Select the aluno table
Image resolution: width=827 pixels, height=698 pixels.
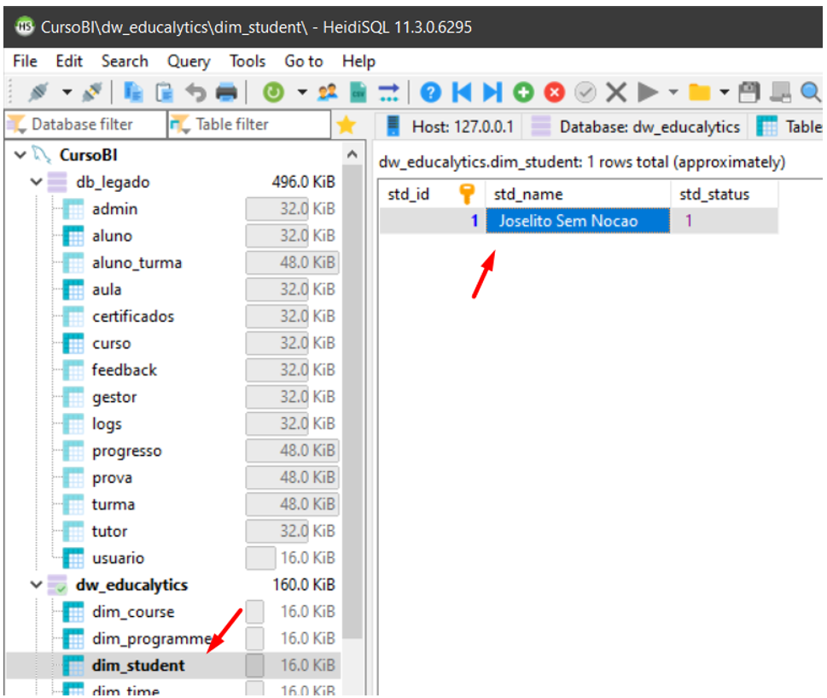point(112,236)
